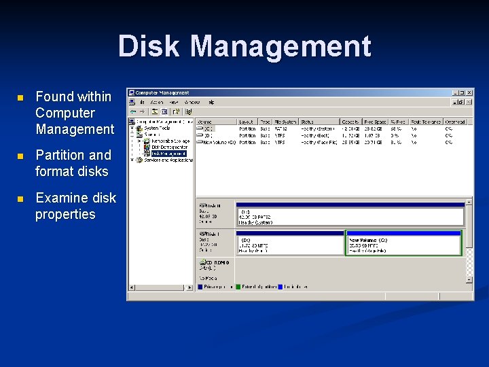The image size is (489, 367).
Task: Toggle the Show/Hide Console Tree toolbar icon
Action: pos(164,111)
